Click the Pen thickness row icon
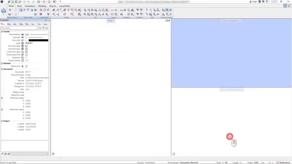The height and width of the screenshot is (164, 292). (22, 35)
